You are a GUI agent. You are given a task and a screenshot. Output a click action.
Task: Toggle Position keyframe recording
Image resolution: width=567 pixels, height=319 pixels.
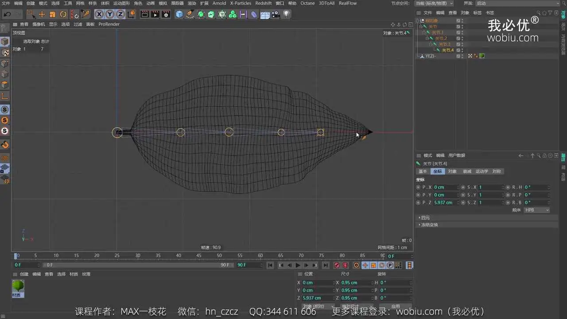[x=365, y=265]
